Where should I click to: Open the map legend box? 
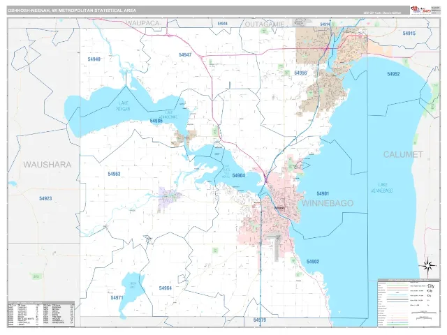point(409,303)
